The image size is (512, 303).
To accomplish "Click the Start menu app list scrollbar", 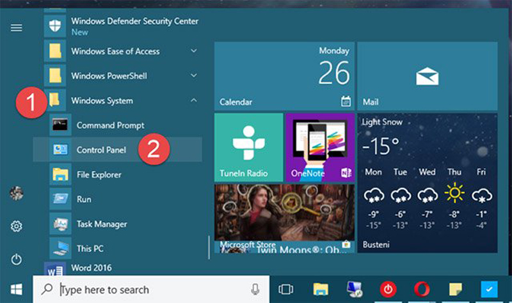I will 209,246.
